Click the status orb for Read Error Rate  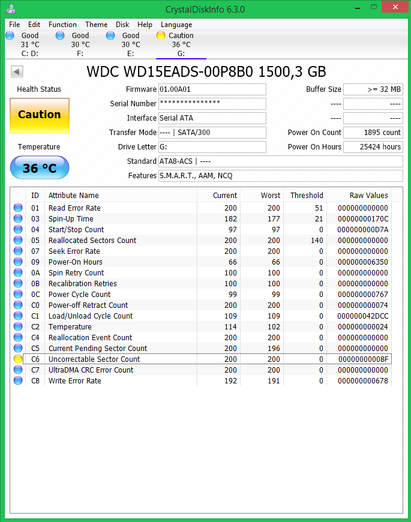(18, 208)
